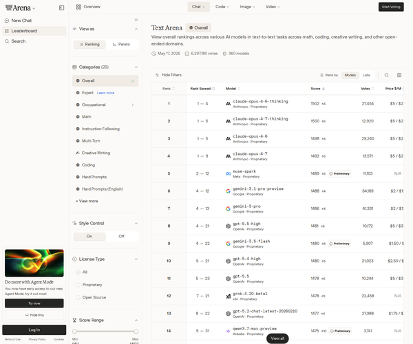Screen dimensions: 413x344
Task: Click the xAI logo for grok-4.20-beta1
Action: click(x=228, y=296)
